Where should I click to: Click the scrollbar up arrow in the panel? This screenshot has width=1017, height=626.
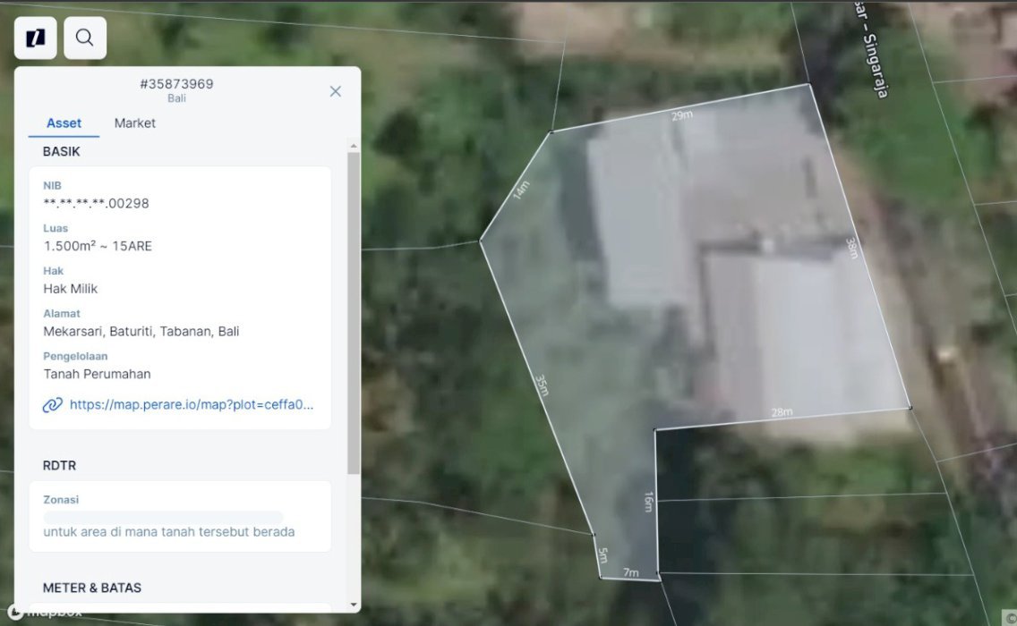point(354,146)
